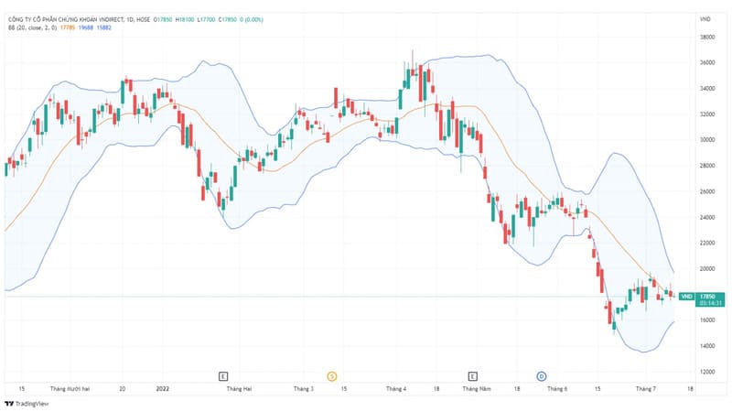Click the TradingView text link
The image size is (732, 412).
pyautogui.click(x=32, y=404)
